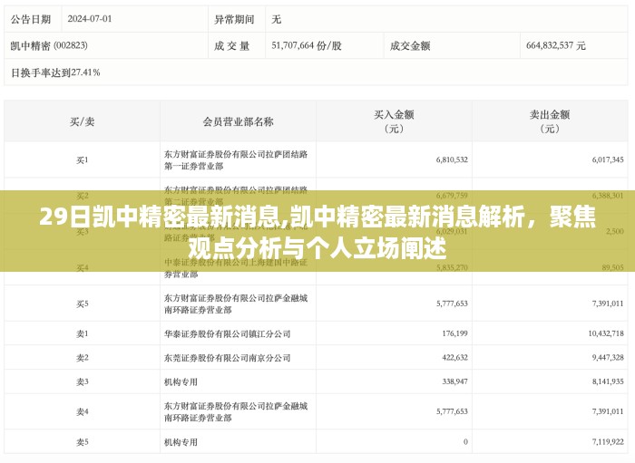Click the 成交量 value 51,707,664 份/股
635x463 pixels.
306,44
